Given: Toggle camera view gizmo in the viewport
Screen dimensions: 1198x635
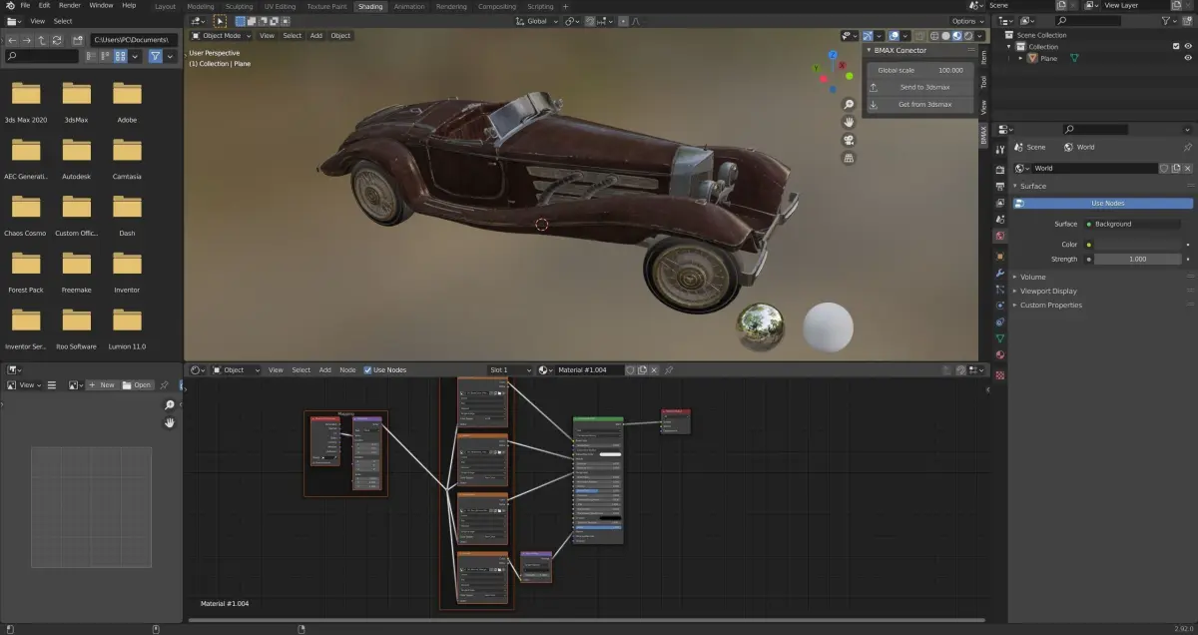Looking at the screenshot, I should [x=849, y=140].
